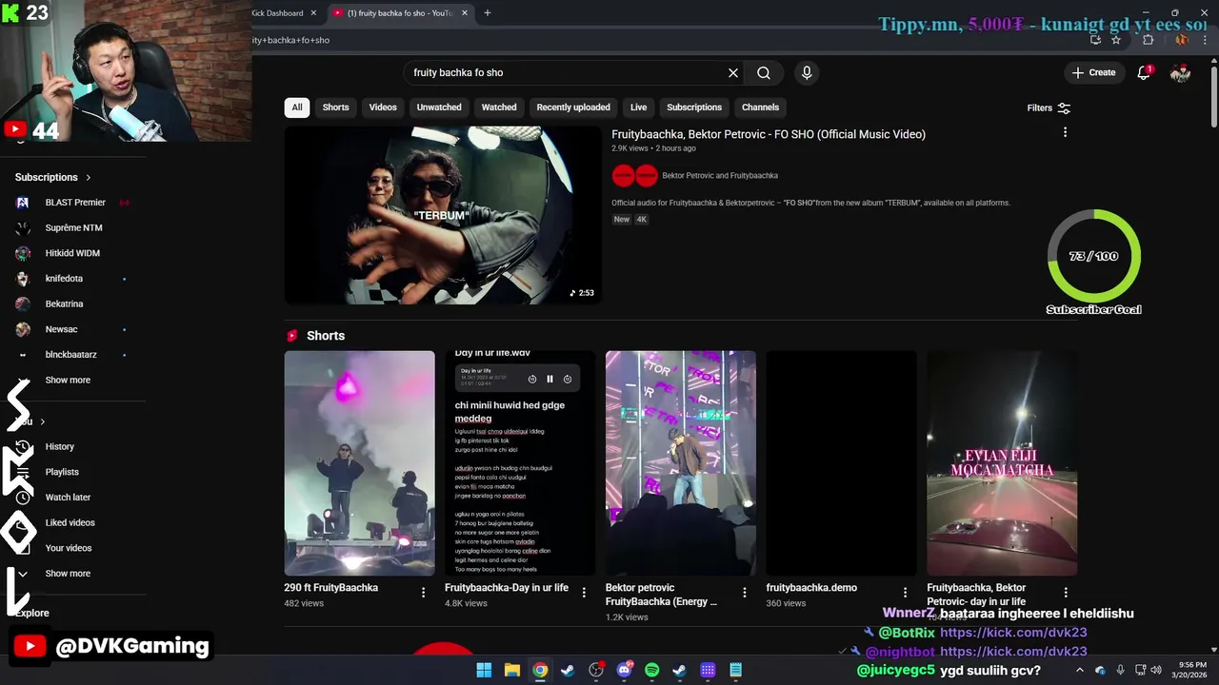
Task: Open a new browser tab with plus icon
Action: click(487, 12)
